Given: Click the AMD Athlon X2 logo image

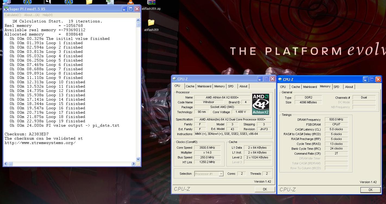Looking at the screenshot, I should (261, 104).
